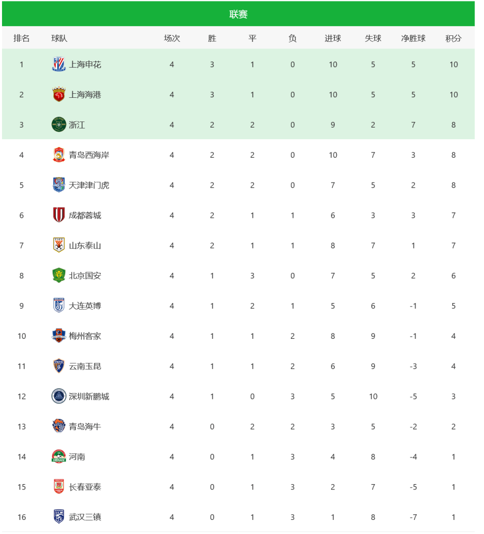Open the 长春亚泰 team link
Viewport: 484px width, 534px height.
click(x=85, y=487)
